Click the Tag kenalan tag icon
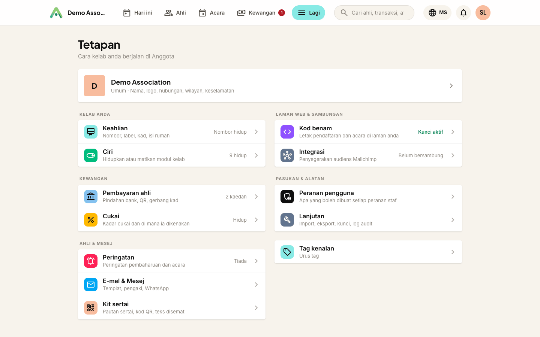Image resolution: width=540 pixels, height=337 pixels. [x=287, y=252]
